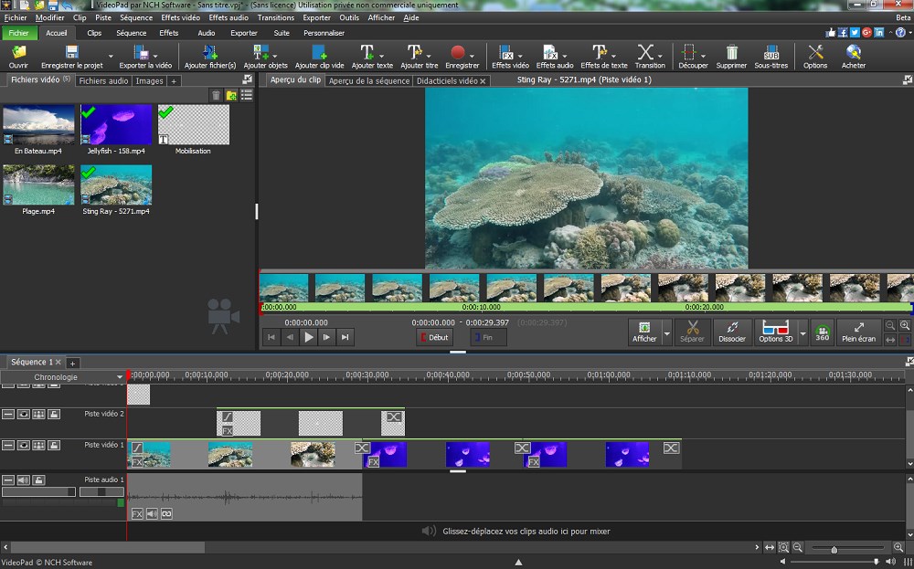
Task: Adjust the timeline zoom slider at bottom right
Action: tap(836, 549)
